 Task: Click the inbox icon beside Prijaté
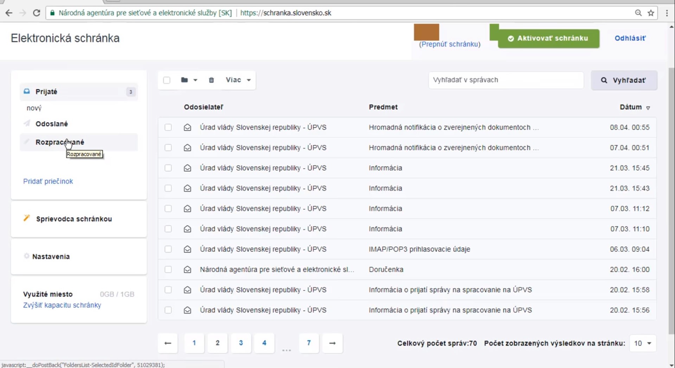click(x=27, y=91)
